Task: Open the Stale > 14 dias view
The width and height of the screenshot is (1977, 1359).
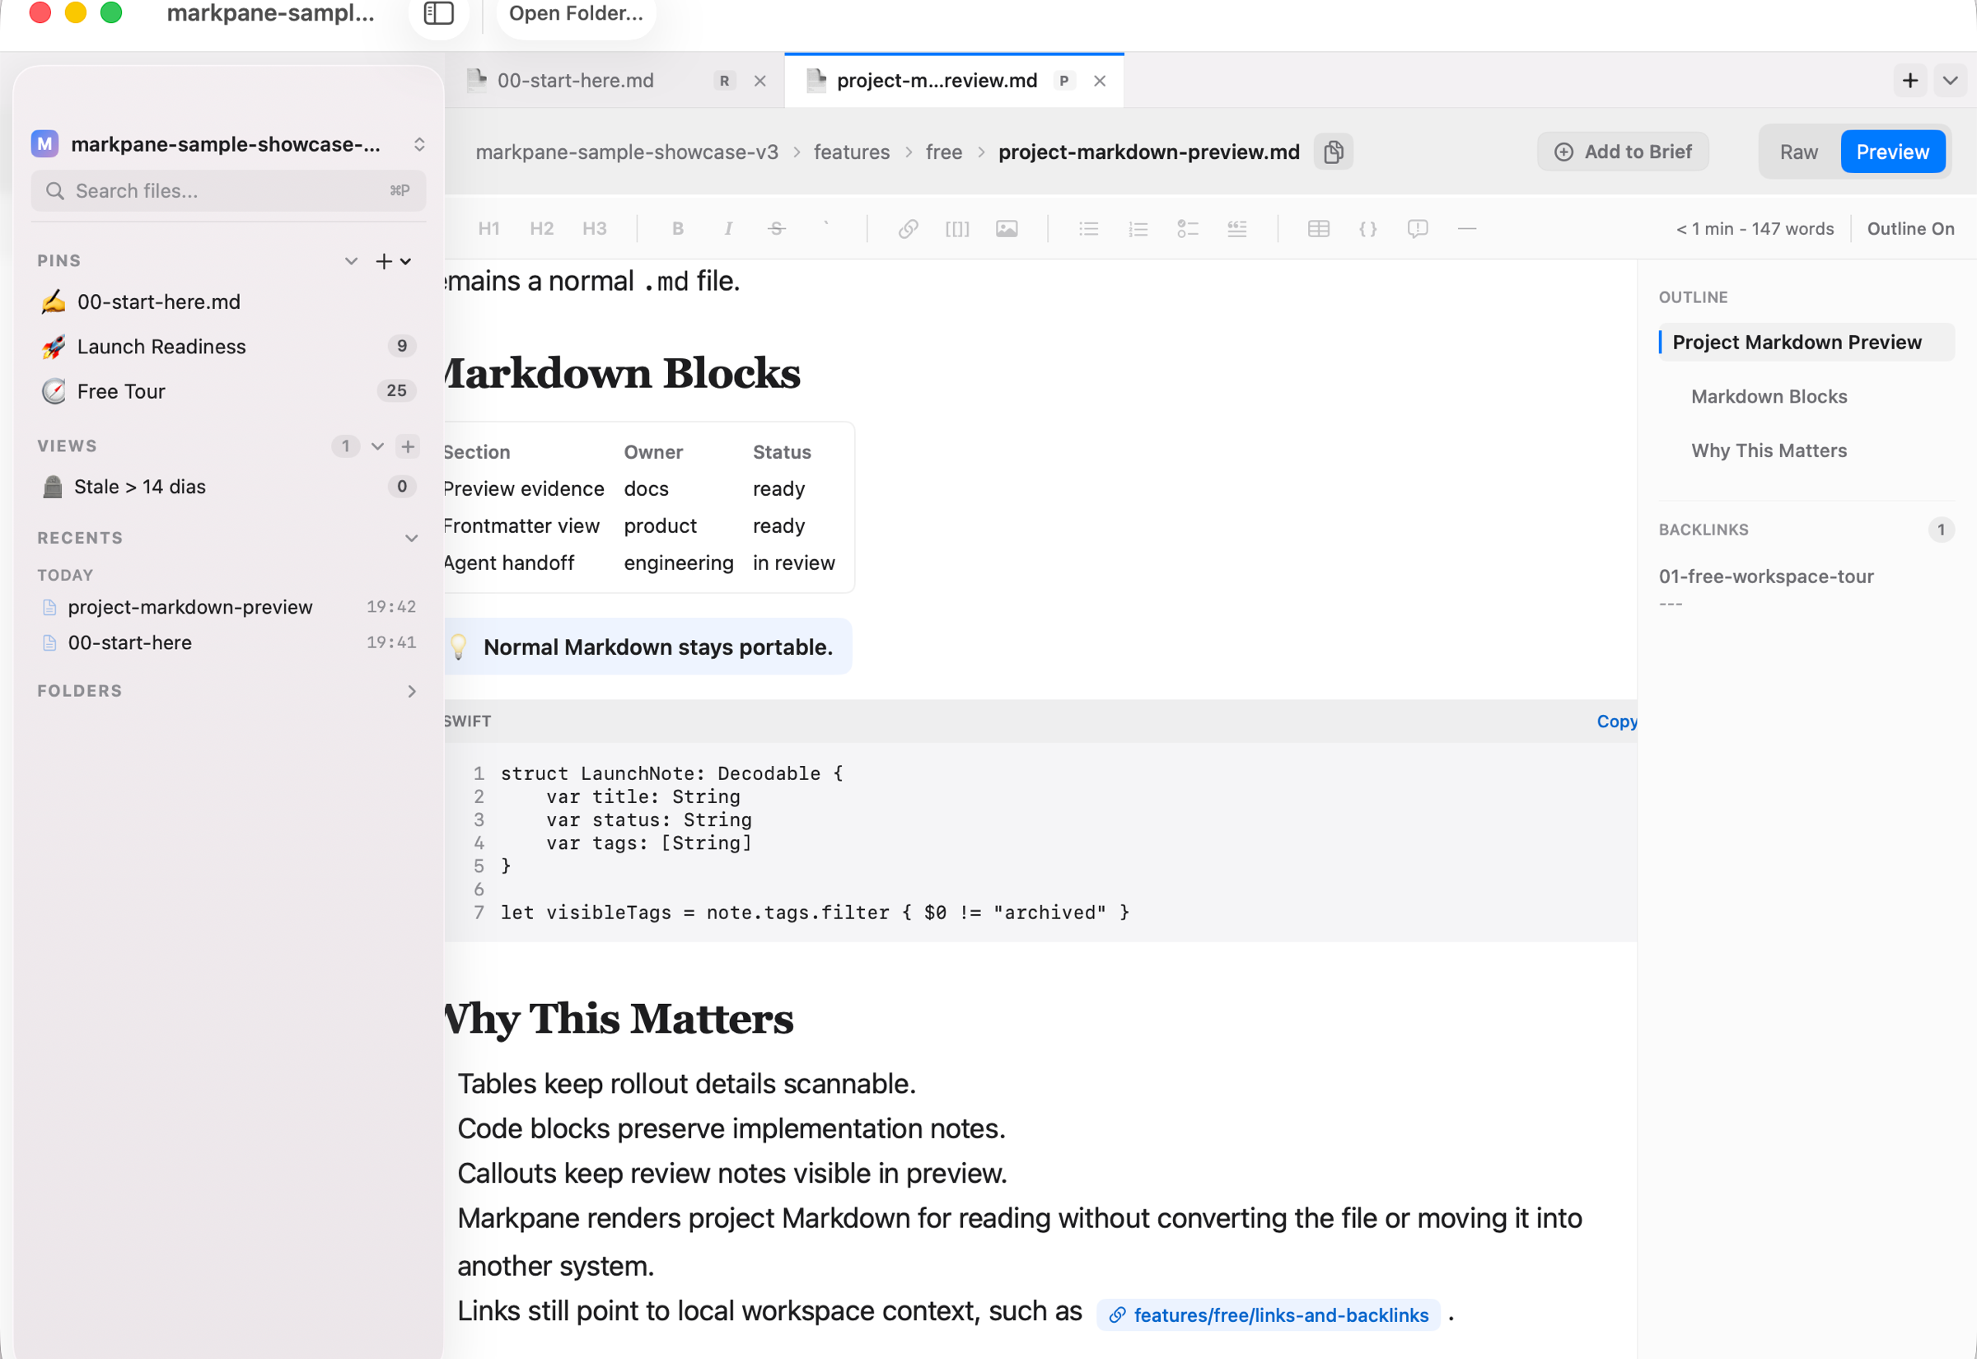Action: (x=228, y=486)
